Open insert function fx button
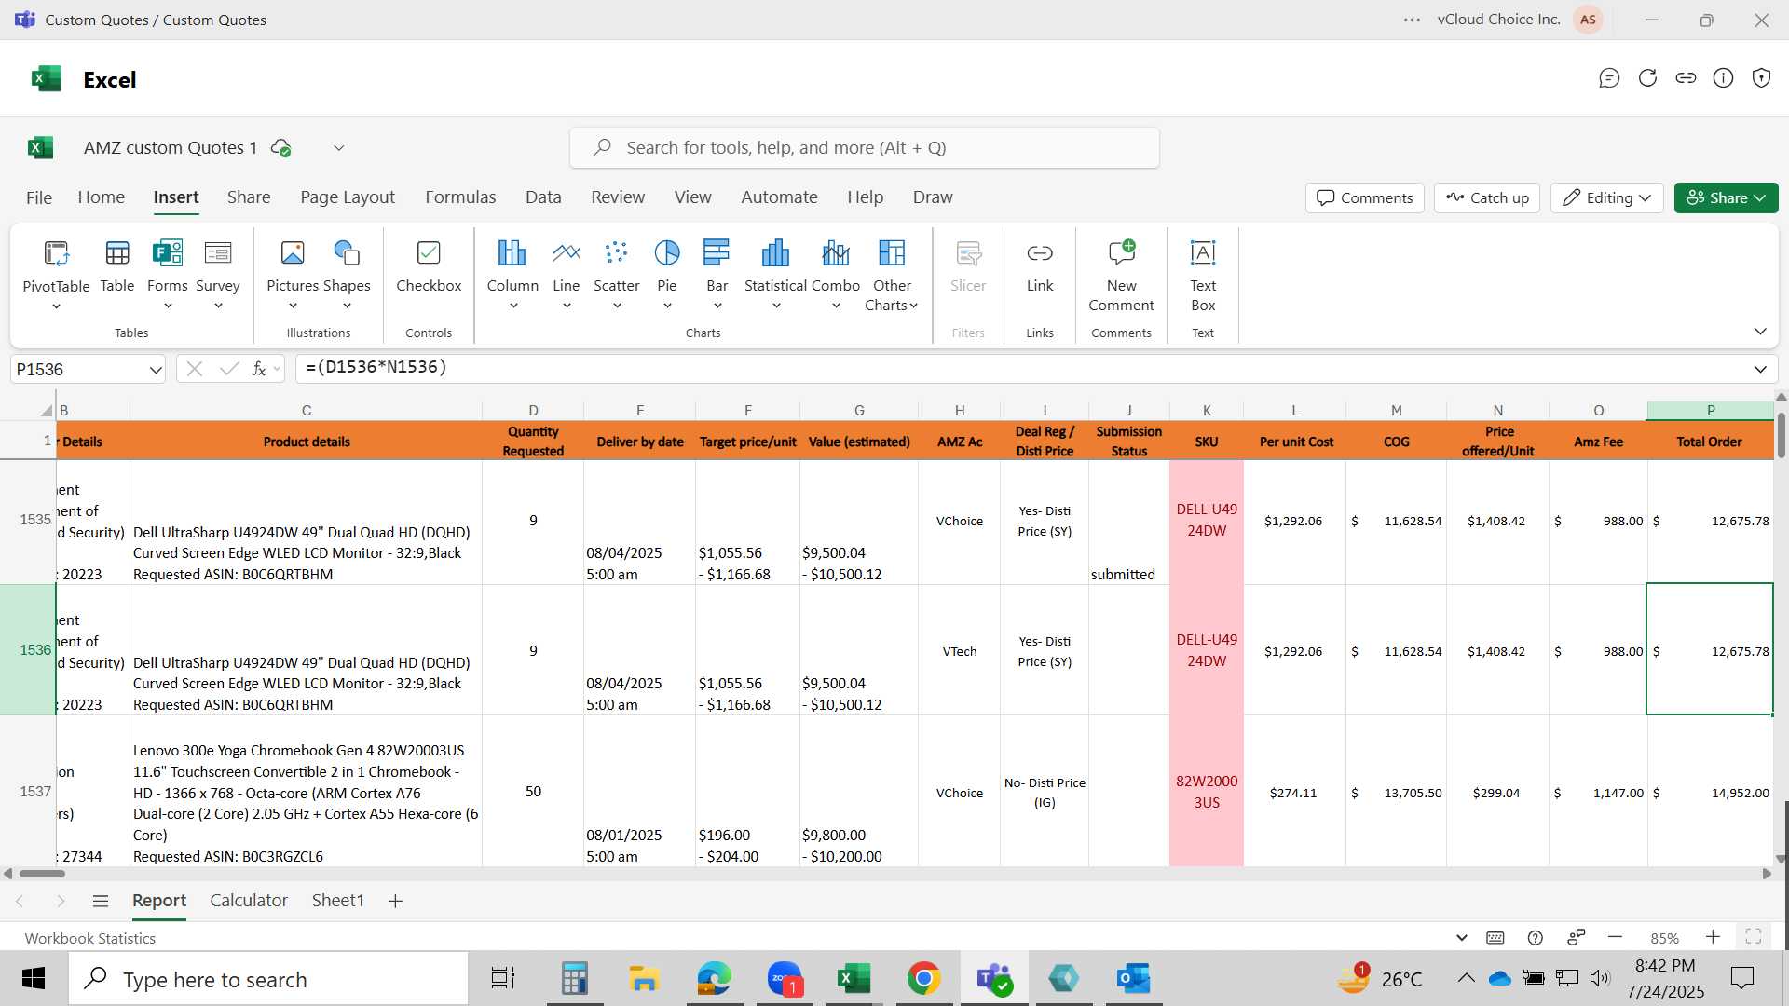The width and height of the screenshot is (1789, 1006). pyautogui.click(x=259, y=369)
